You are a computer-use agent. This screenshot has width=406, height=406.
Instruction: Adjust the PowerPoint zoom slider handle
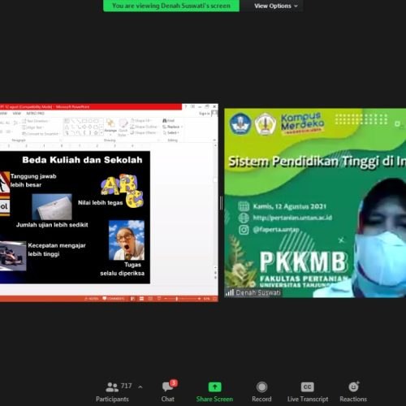pyautogui.click(x=177, y=299)
